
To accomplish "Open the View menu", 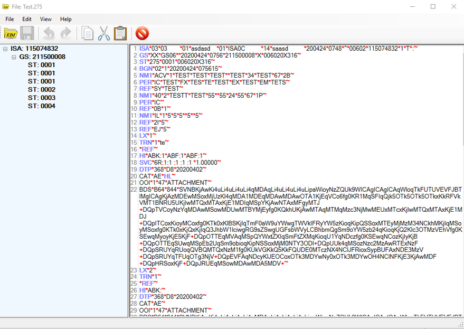I will [45, 19].
